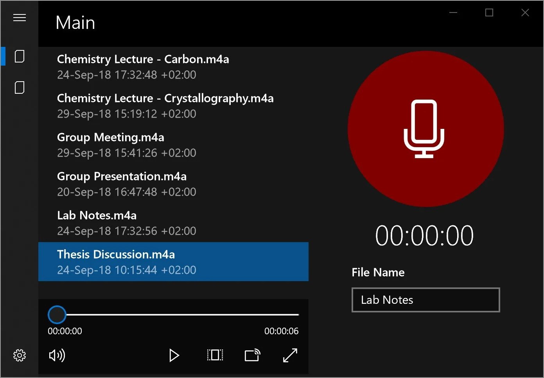Select Group Presentation.m4a recording
Viewport: 544px width, 378px height.
pyautogui.click(x=173, y=184)
